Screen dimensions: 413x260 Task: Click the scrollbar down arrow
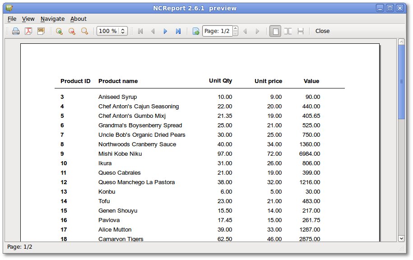coord(401,238)
